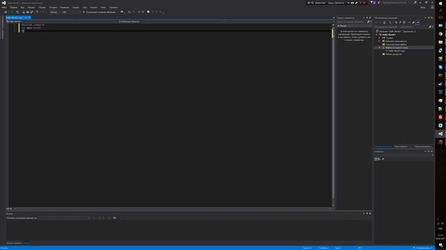The image size is (446, 250).
Task: Click Categorized icon in Properties panel
Action: [x=376, y=159]
